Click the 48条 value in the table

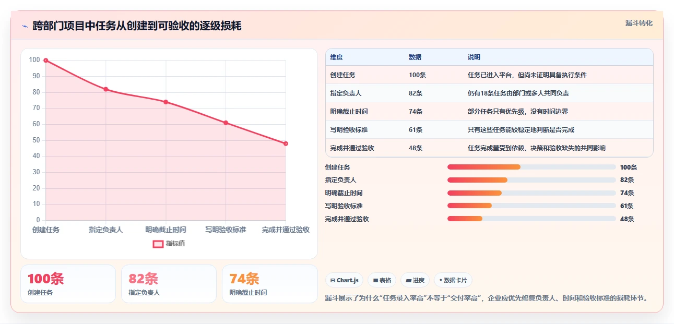click(416, 148)
